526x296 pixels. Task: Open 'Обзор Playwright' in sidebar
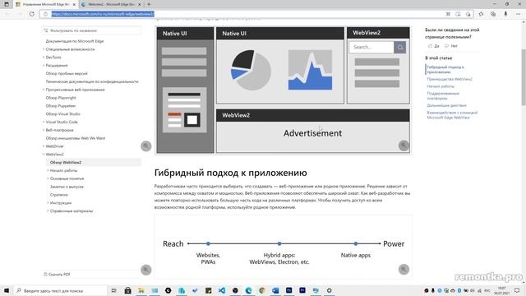pyautogui.click(x=61, y=98)
